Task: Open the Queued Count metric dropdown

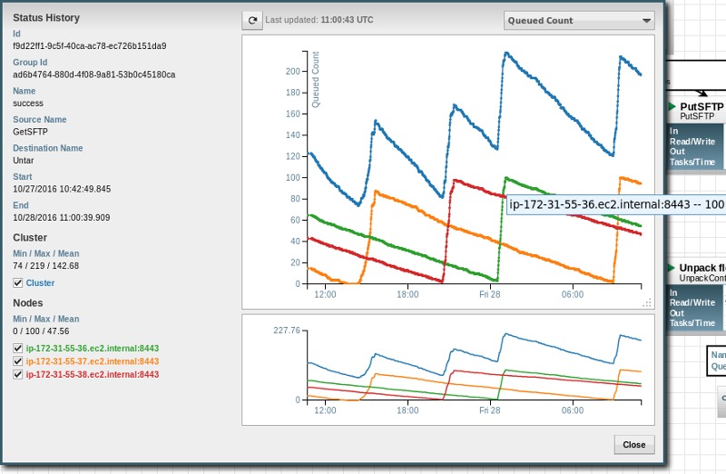Action: click(579, 20)
